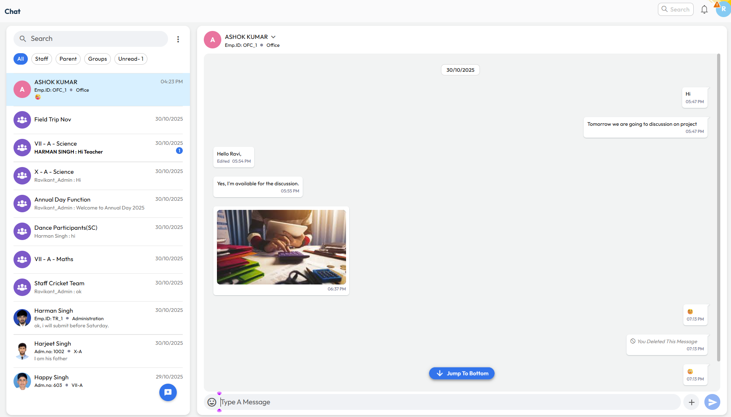Filter chats by Staff

click(41, 59)
